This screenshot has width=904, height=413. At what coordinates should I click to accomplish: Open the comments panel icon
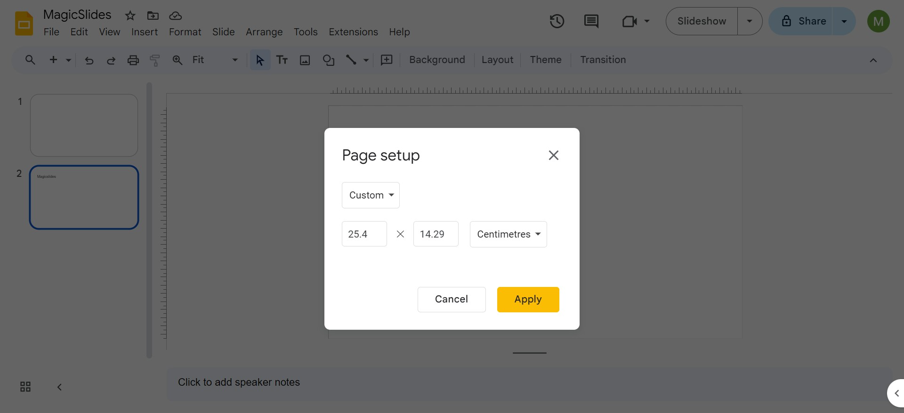point(591,21)
